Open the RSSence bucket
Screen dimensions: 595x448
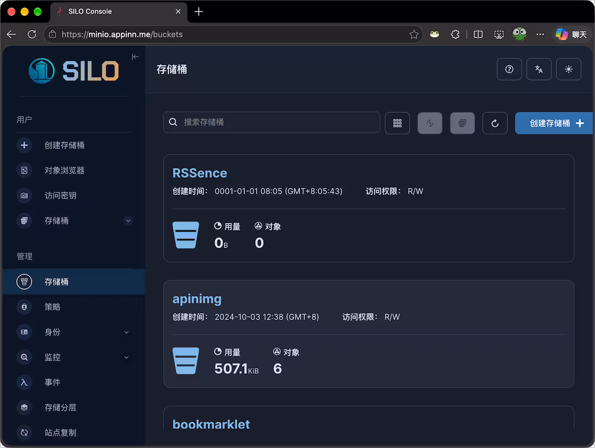(x=200, y=173)
